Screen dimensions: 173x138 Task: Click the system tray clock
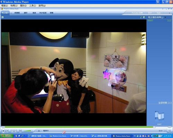[168, 136]
